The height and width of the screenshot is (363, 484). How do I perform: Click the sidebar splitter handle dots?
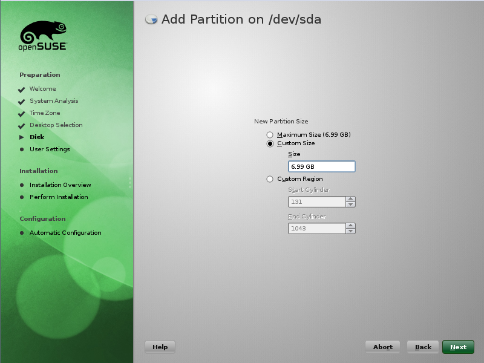130,183
